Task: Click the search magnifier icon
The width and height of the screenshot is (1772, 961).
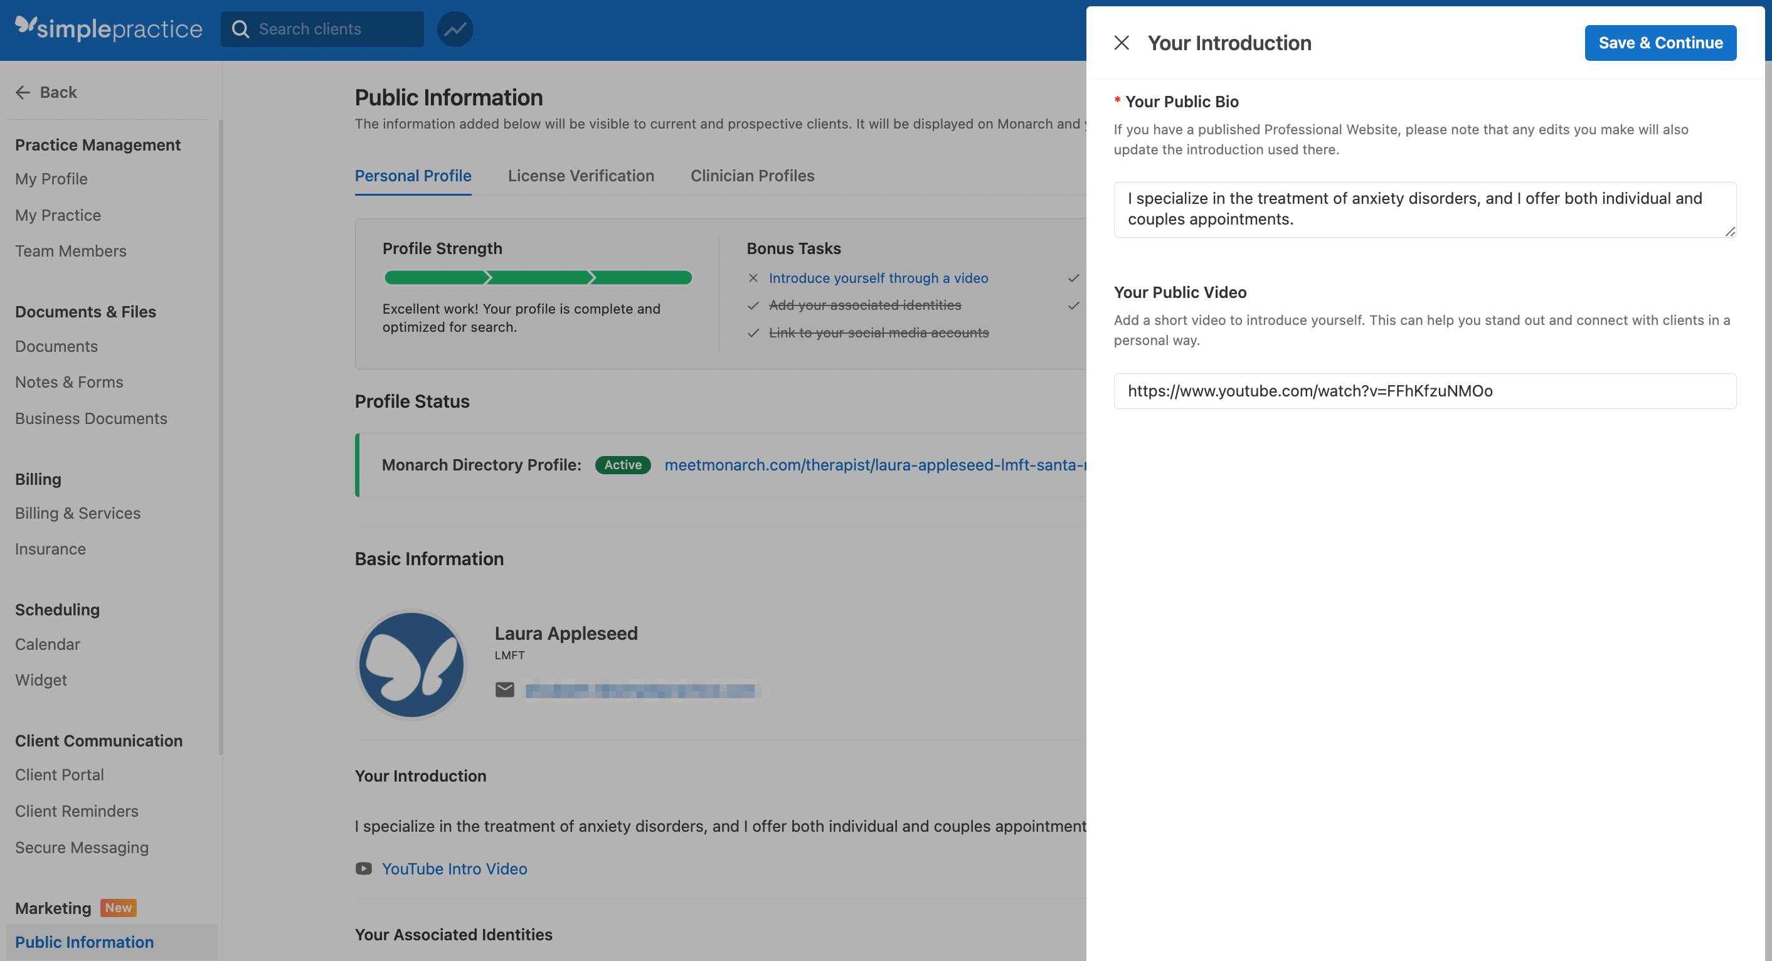Action: (240, 29)
